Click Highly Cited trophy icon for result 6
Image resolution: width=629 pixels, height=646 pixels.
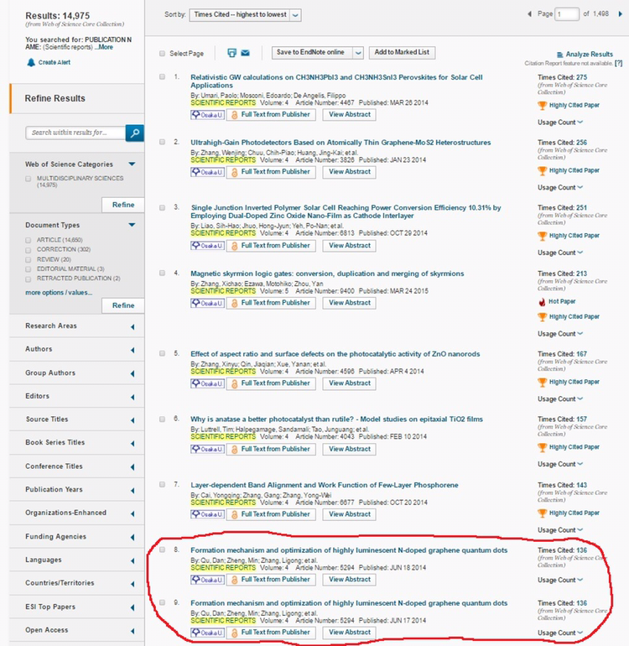point(543,447)
